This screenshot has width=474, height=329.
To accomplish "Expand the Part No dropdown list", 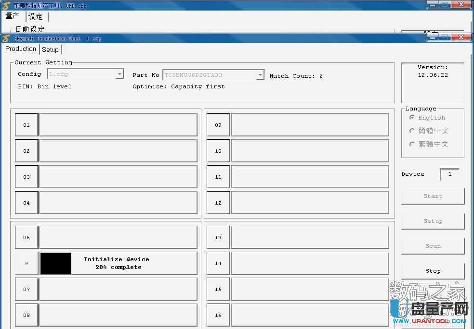I will point(260,75).
